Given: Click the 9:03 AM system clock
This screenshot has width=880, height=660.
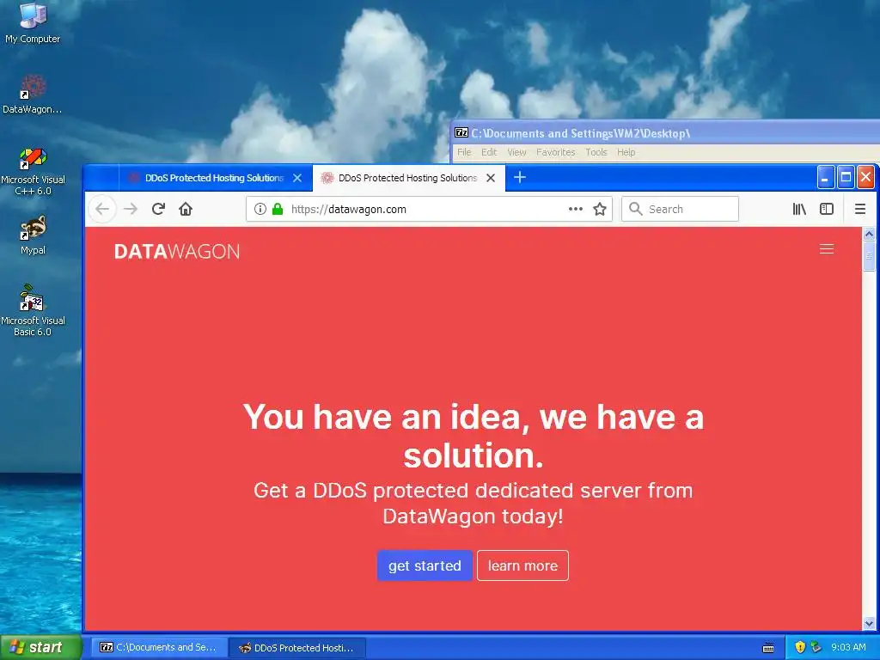Looking at the screenshot, I should point(848,647).
